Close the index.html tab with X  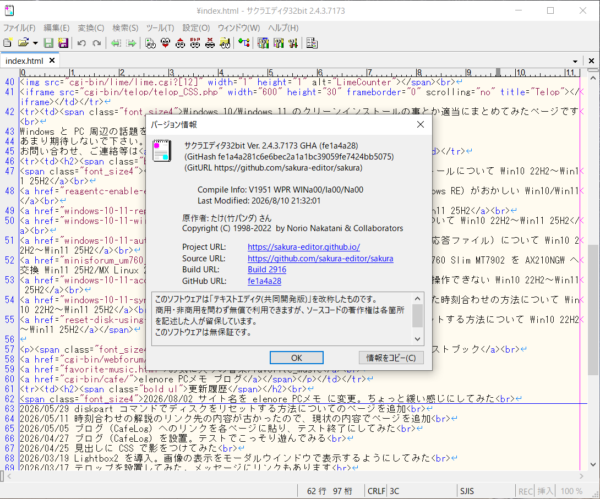click(x=52, y=61)
